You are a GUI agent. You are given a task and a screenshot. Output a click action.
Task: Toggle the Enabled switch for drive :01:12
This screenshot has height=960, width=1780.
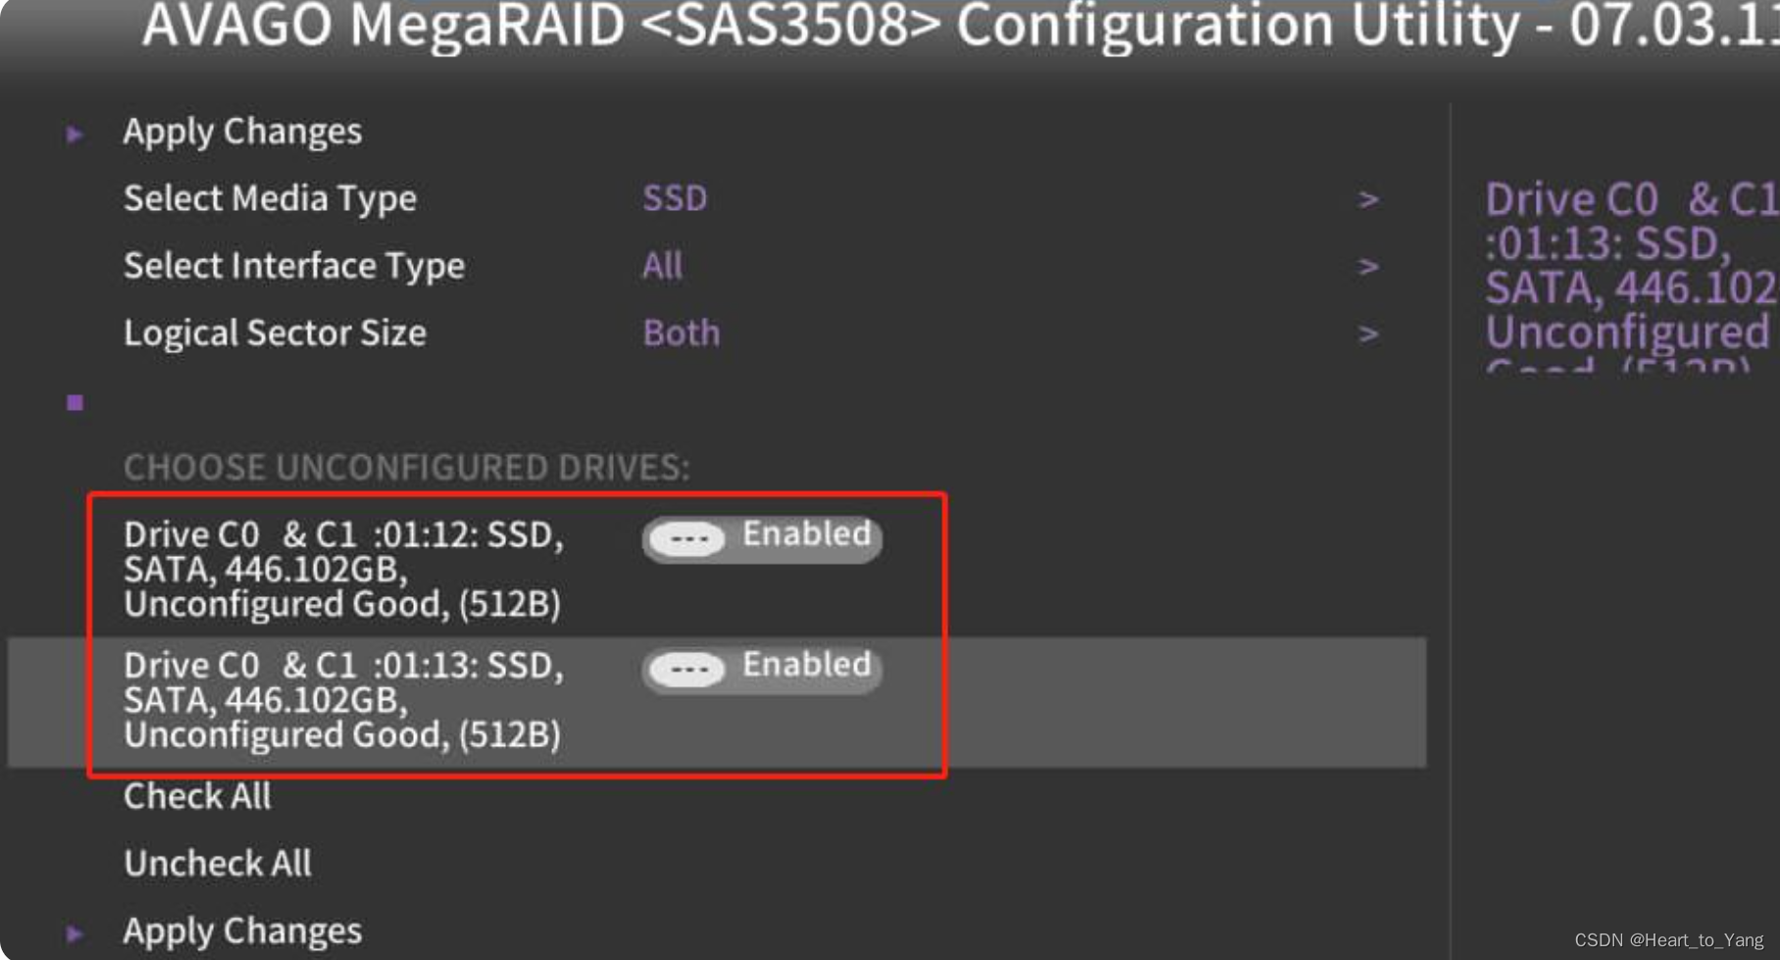click(x=762, y=537)
